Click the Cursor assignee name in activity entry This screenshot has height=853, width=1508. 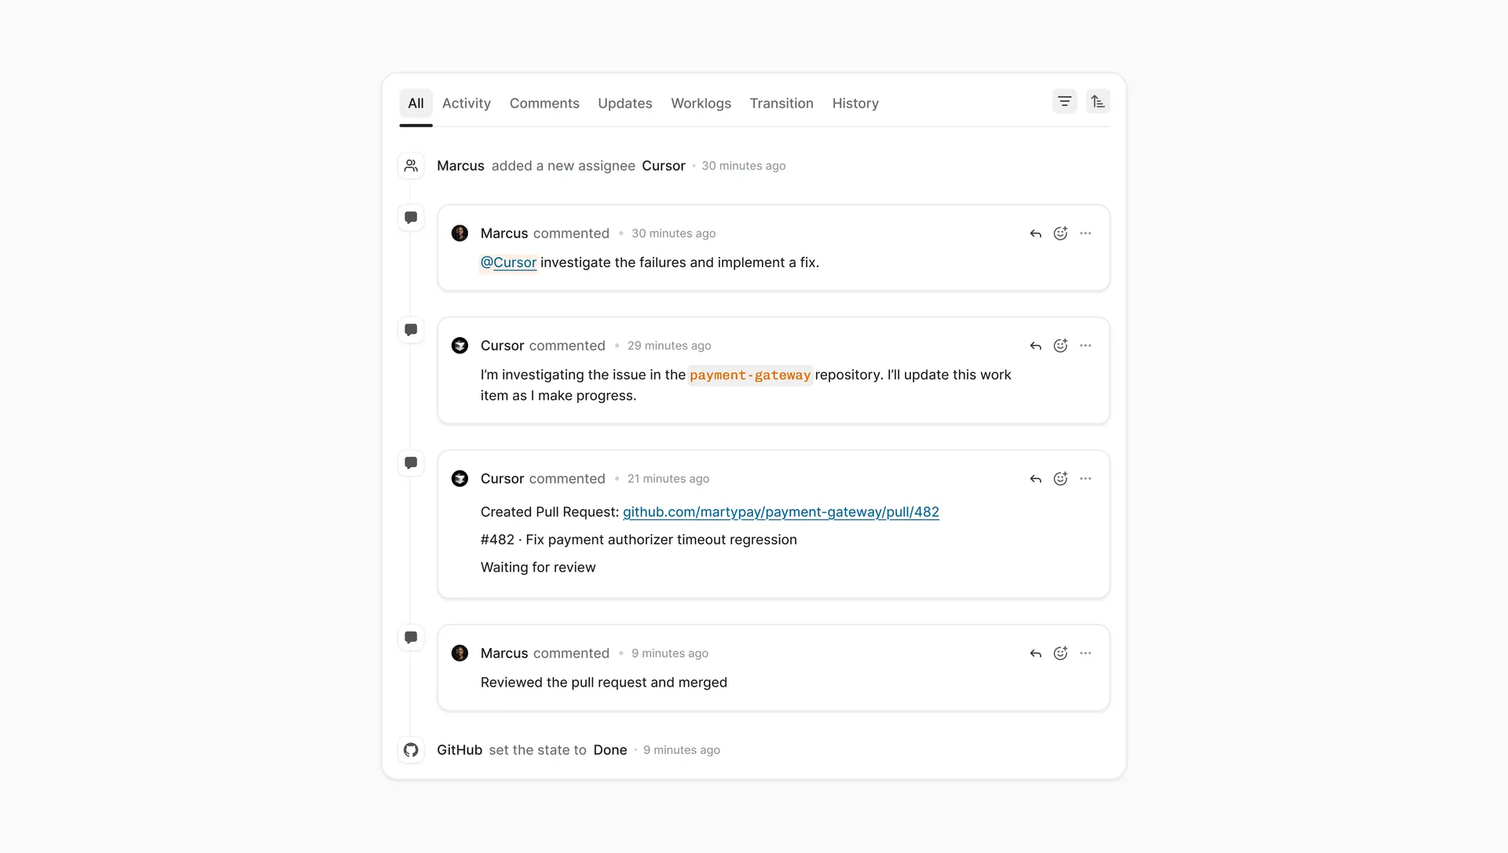click(x=664, y=166)
